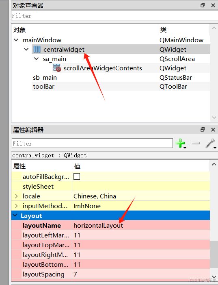Click the layoutSpacing value 7
The height and width of the screenshot is (285, 218).
coord(76,274)
